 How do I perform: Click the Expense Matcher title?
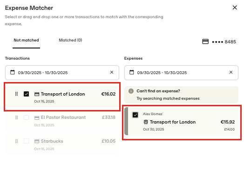[x=29, y=8]
